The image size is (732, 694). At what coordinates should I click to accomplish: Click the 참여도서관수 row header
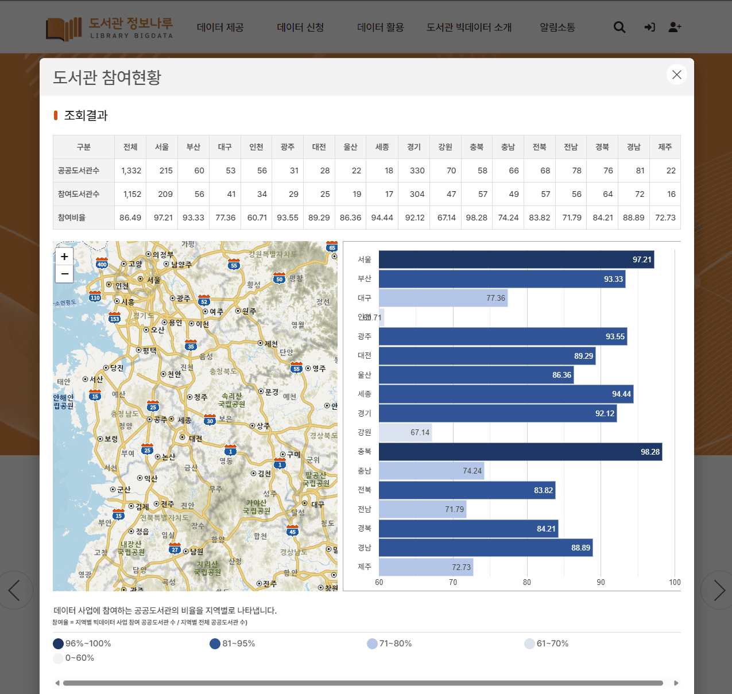tap(84, 194)
